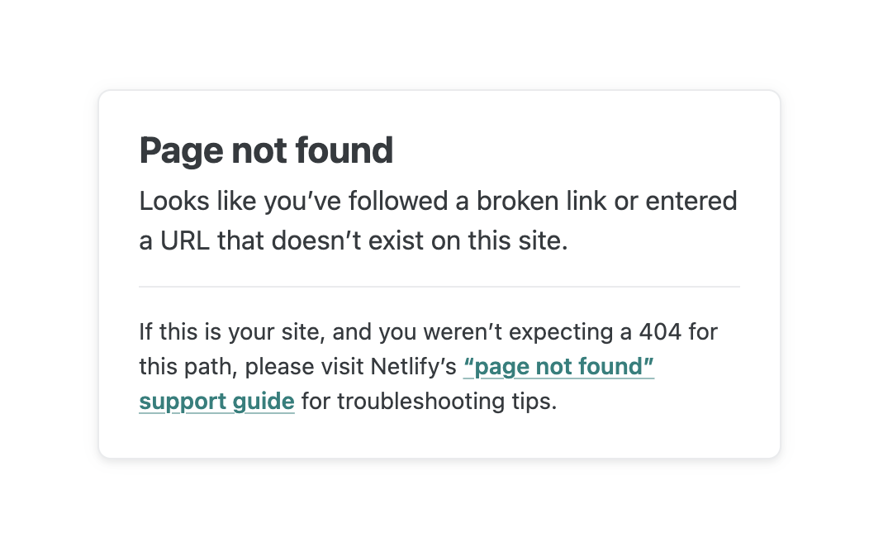869x552 pixels.
Task: Click the "support guide" link text
Action: click(216, 402)
